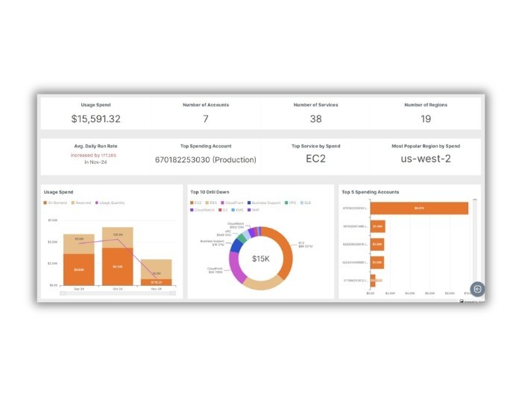
Task: Click the Sep-24 On Demand bar segment
Action: [x=79, y=270]
